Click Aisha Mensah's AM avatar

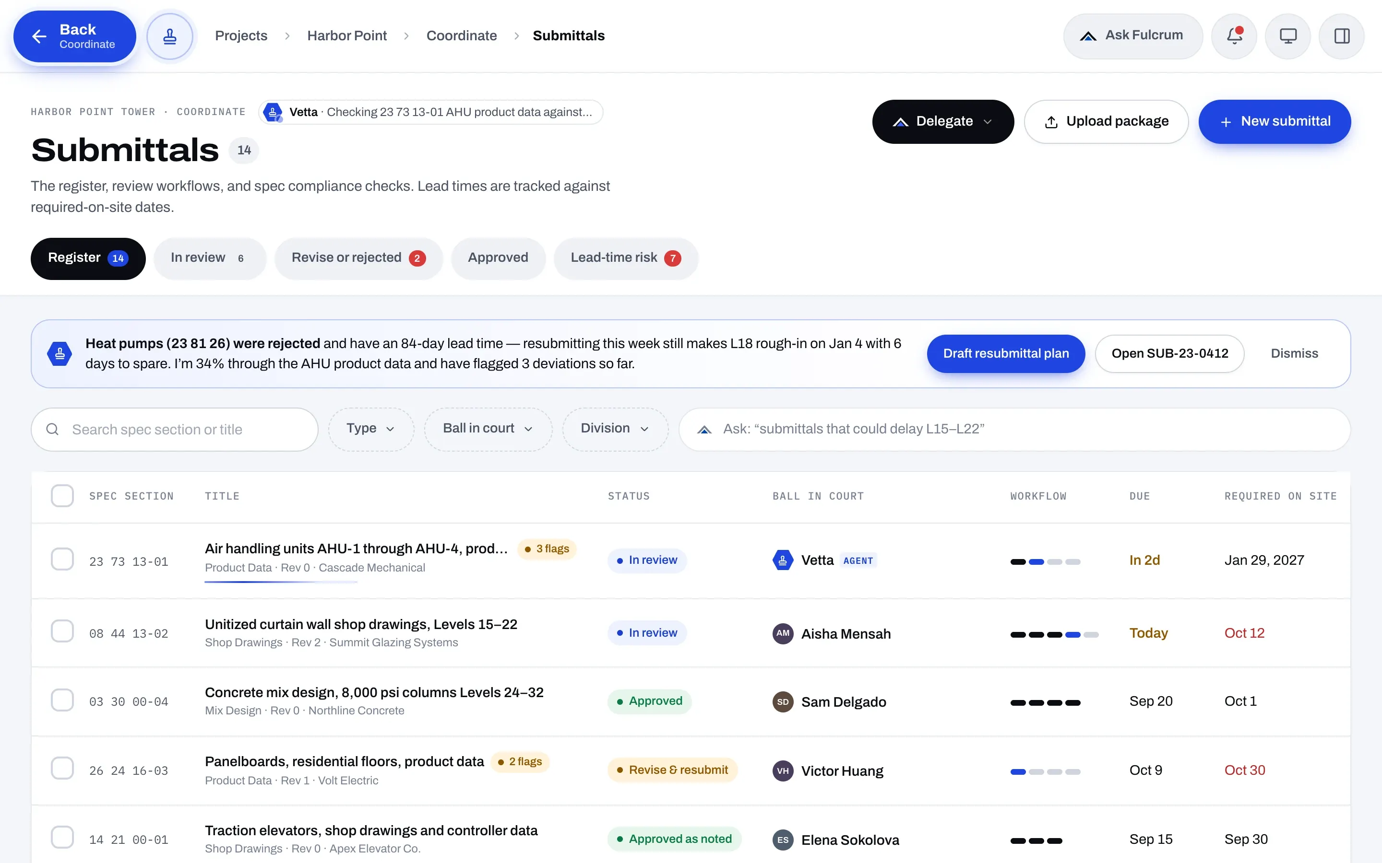(x=783, y=633)
